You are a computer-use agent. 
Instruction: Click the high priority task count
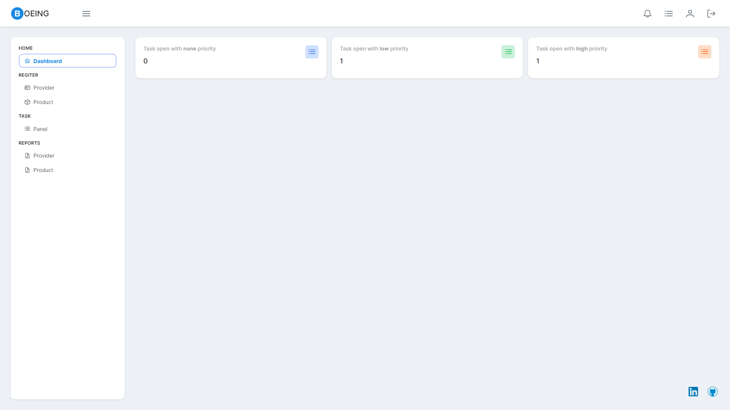pos(538,61)
